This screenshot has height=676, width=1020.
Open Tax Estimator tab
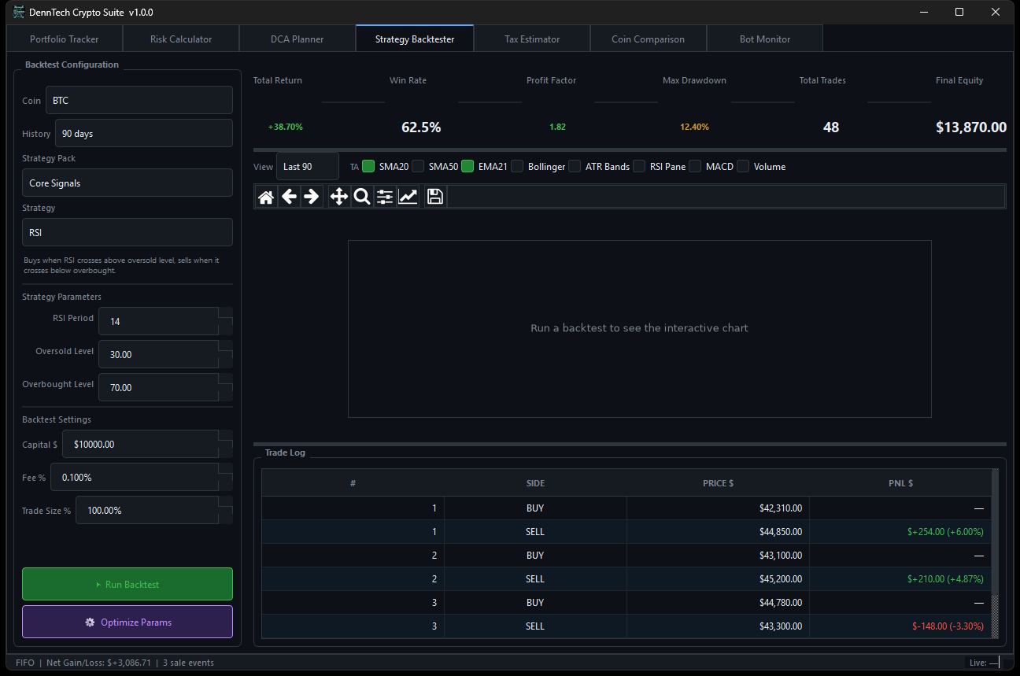532,39
